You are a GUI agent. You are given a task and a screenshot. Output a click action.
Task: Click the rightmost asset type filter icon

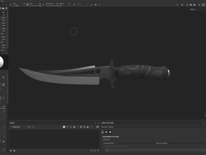[x=91, y=127]
